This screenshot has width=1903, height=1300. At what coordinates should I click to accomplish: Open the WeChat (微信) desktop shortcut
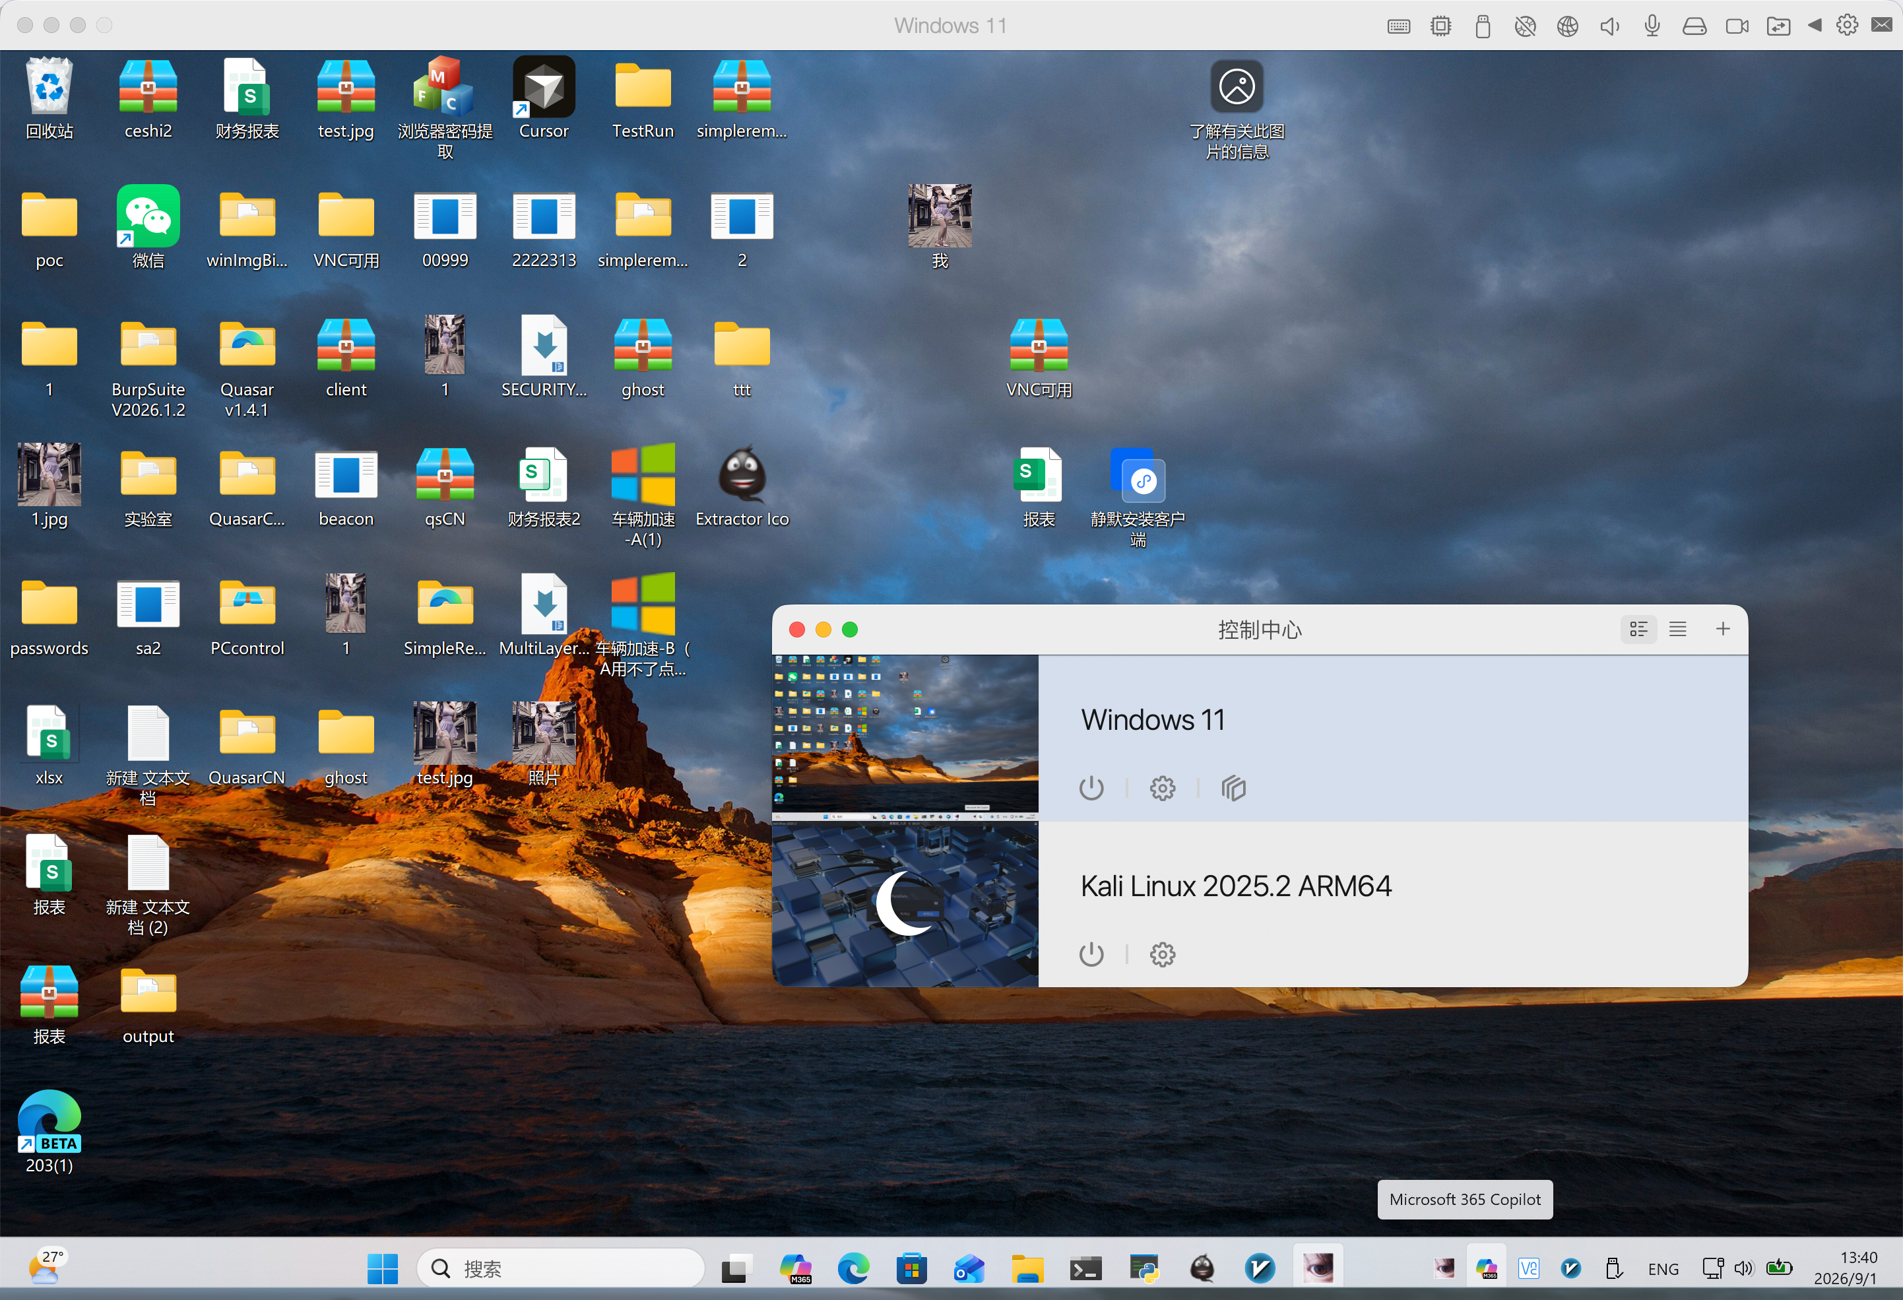pos(148,228)
